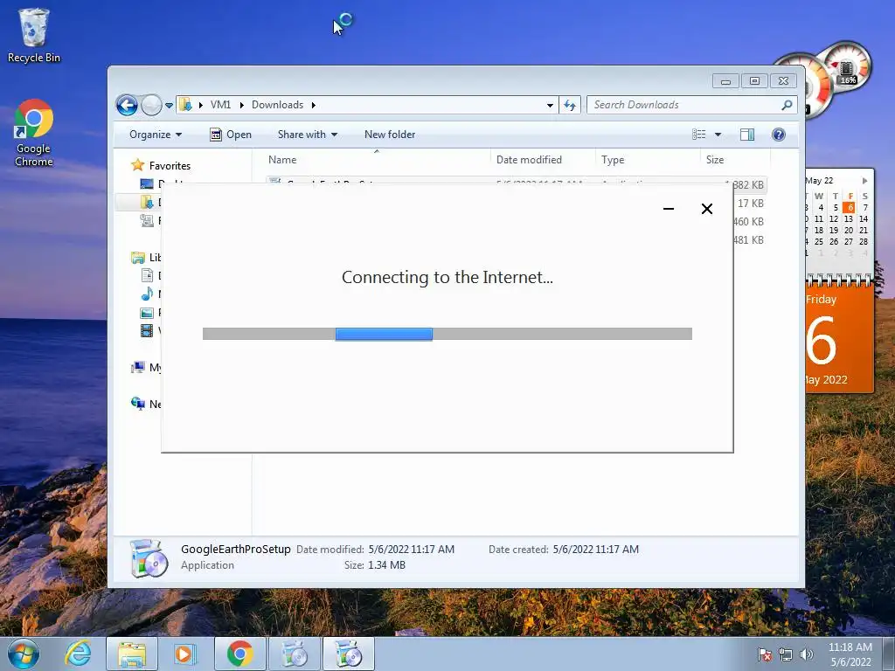Screen dimensions: 895x671
Task: Click the GoogleEarthProSetup icon in details pane
Action: point(149,558)
